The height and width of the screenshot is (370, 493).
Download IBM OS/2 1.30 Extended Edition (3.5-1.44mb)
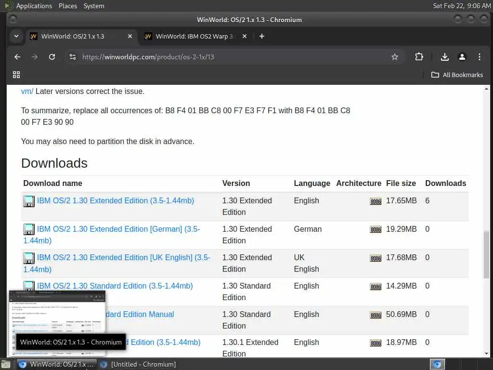click(116, 200)
